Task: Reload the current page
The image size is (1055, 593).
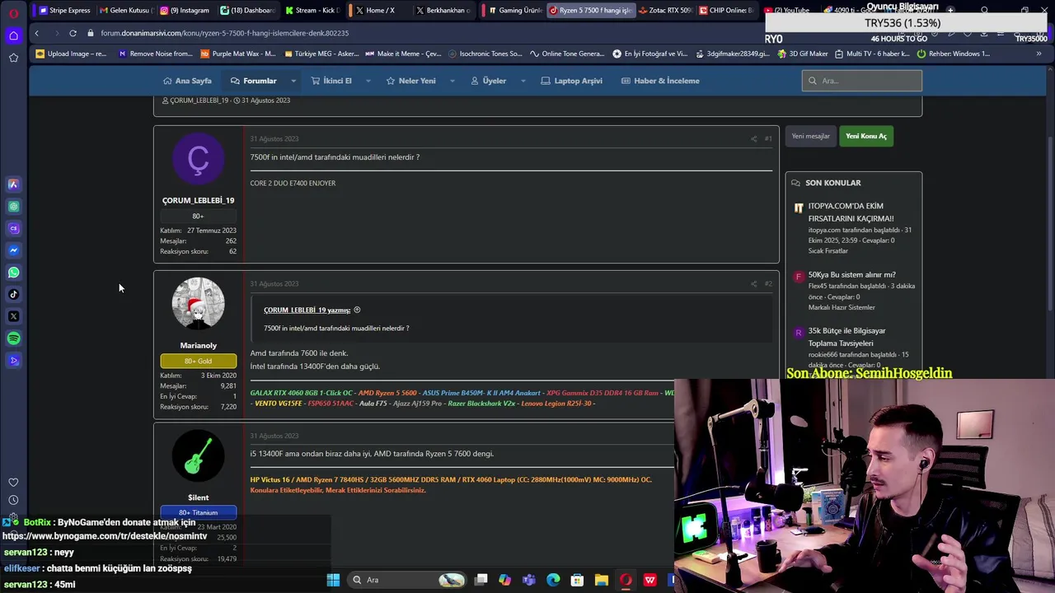Action: pos(73,33)
